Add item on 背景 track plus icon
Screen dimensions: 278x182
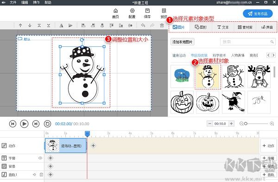(x=51, y=166)
